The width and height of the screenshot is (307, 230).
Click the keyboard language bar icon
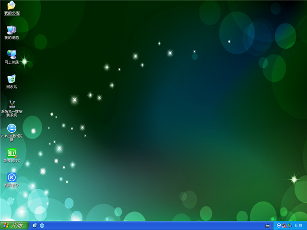tap(268, 226)
